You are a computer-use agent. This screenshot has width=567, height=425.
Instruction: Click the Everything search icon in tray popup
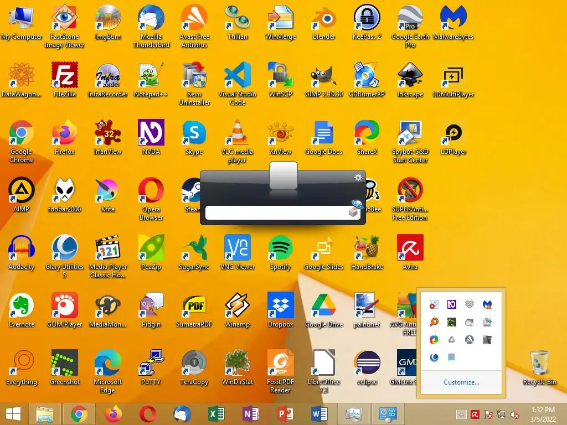point(434,322)
